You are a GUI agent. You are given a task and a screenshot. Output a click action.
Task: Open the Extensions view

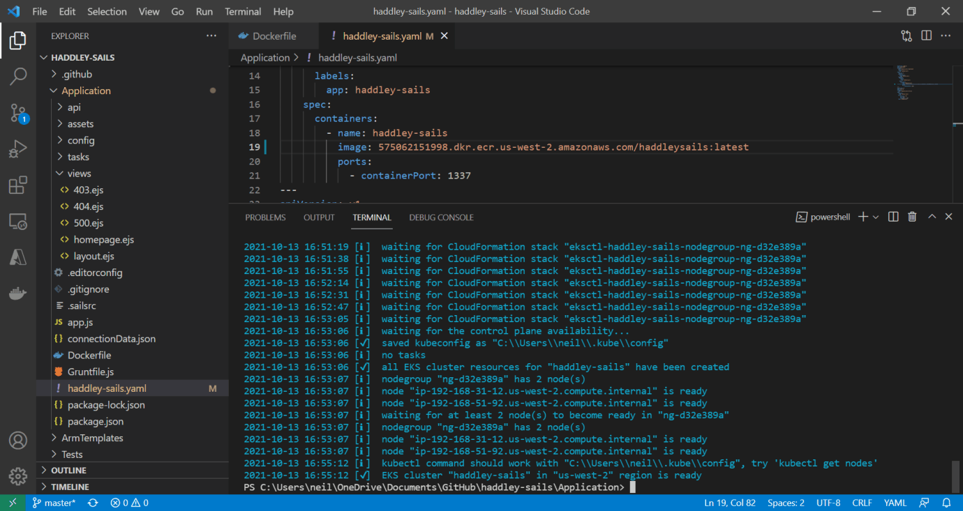point(18,185)
